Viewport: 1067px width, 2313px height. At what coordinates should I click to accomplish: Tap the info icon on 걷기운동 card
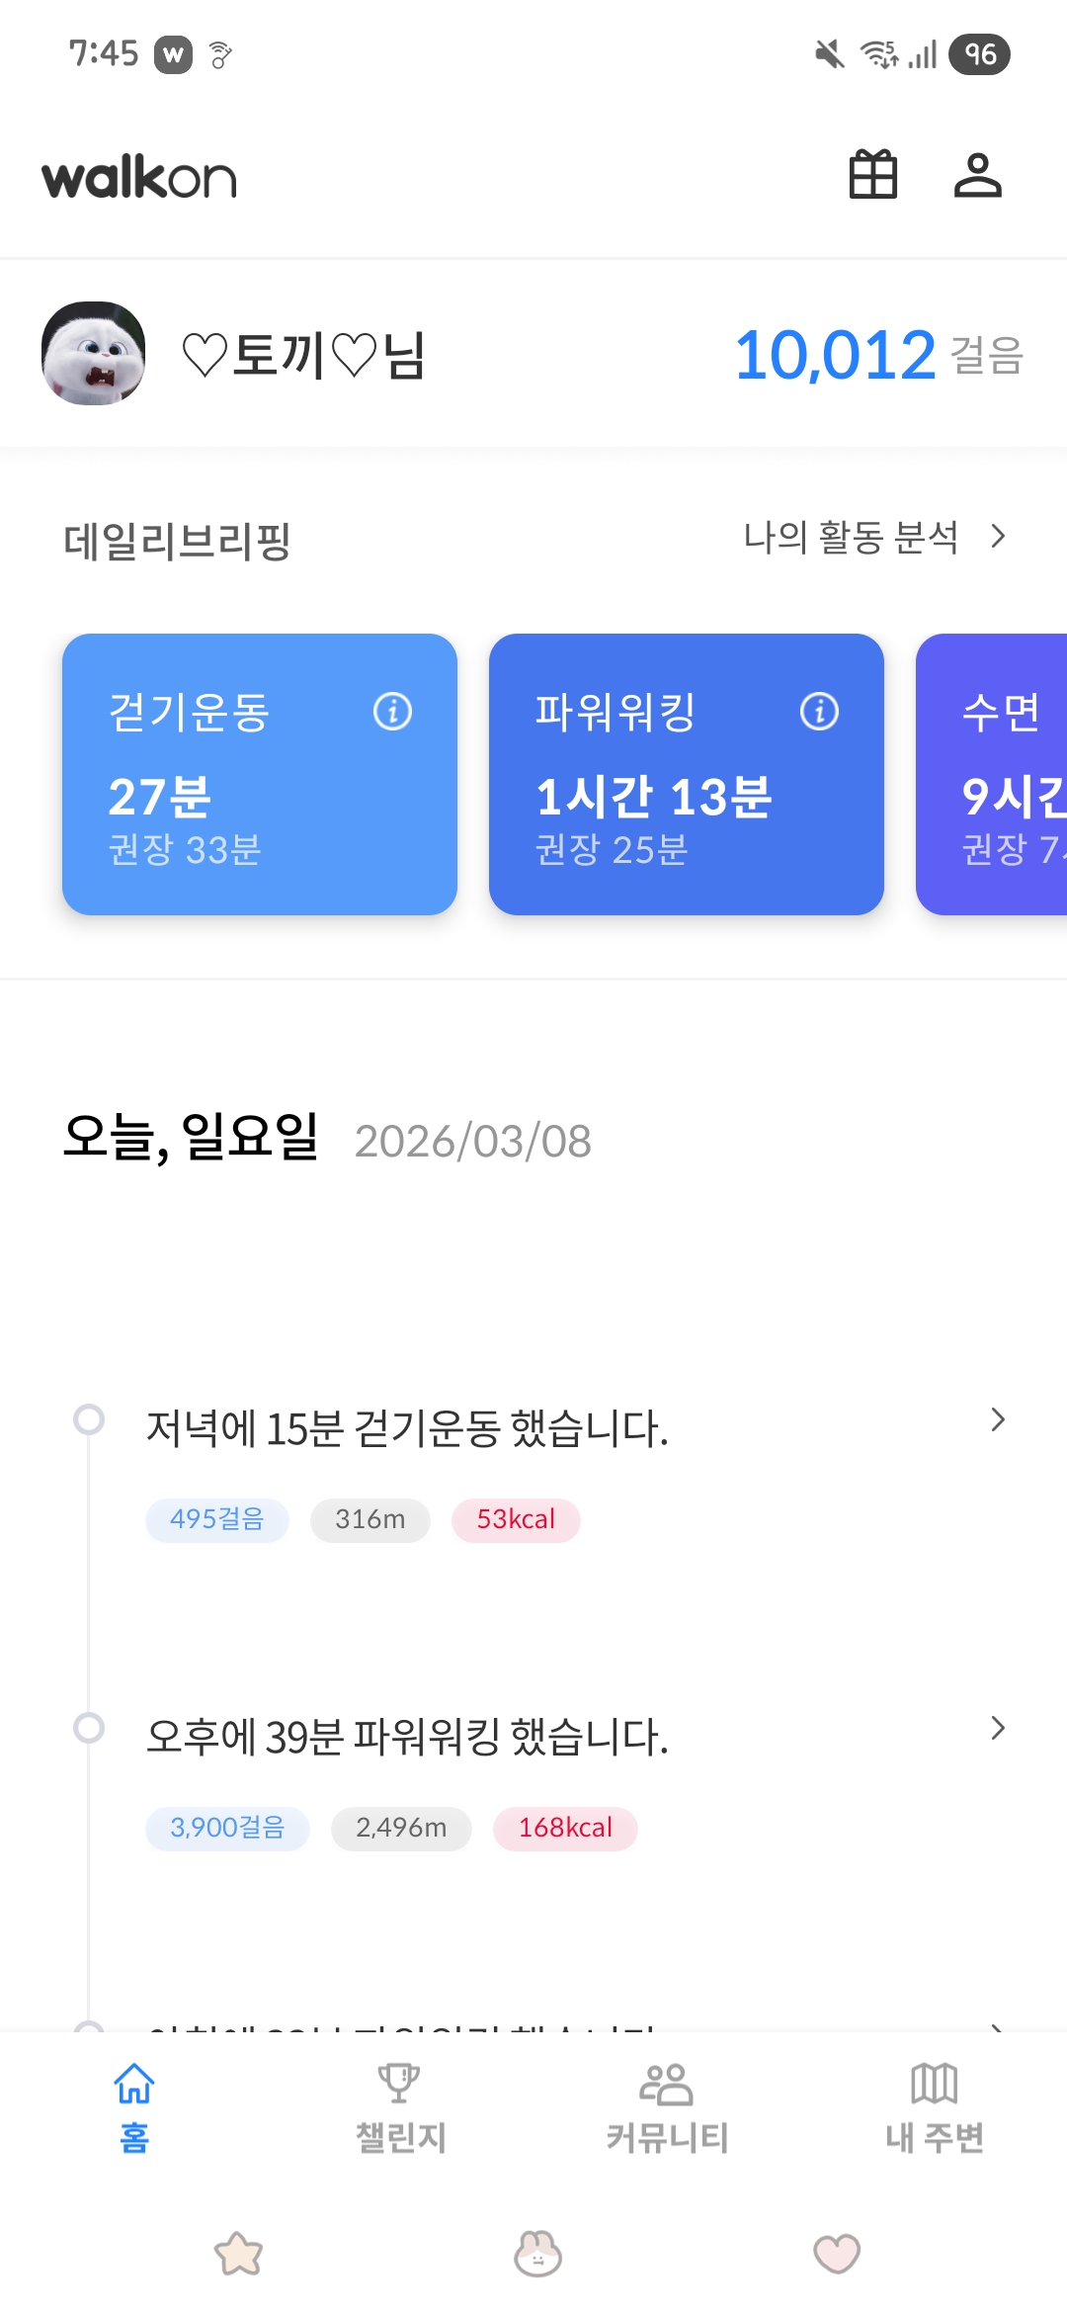[x=392, y=711]
